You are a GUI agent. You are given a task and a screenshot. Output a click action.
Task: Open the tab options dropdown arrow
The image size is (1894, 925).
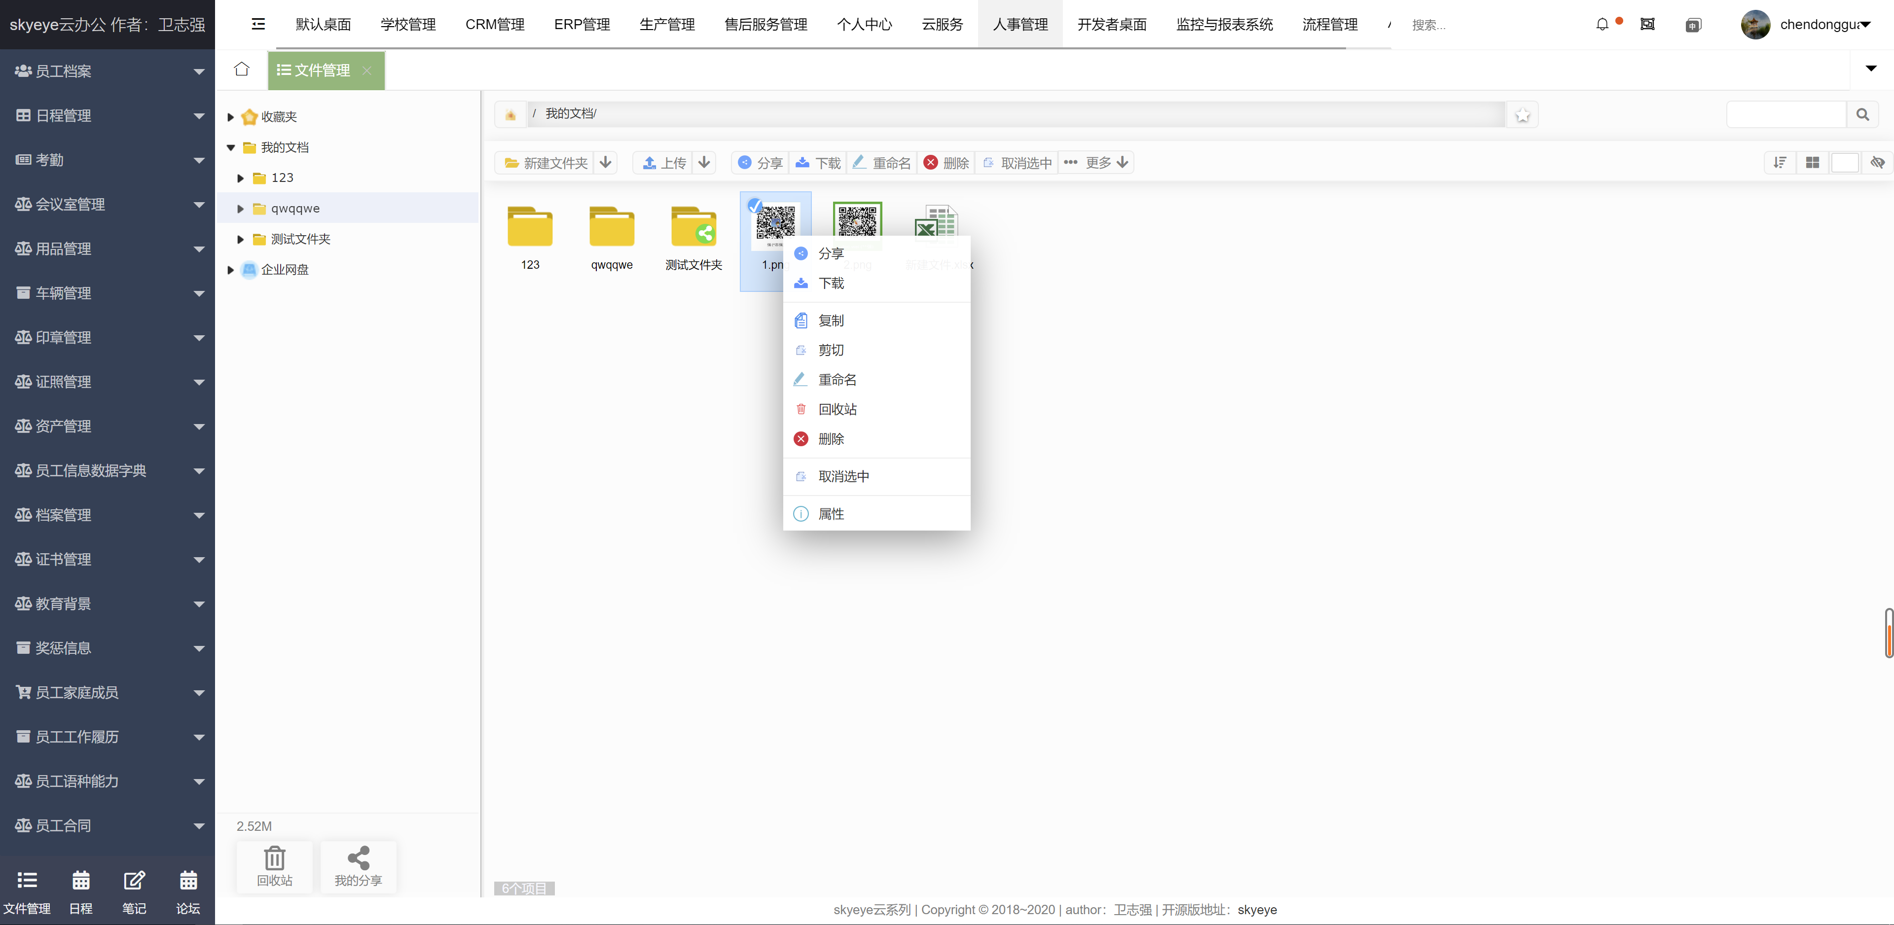coord(1871,69)
